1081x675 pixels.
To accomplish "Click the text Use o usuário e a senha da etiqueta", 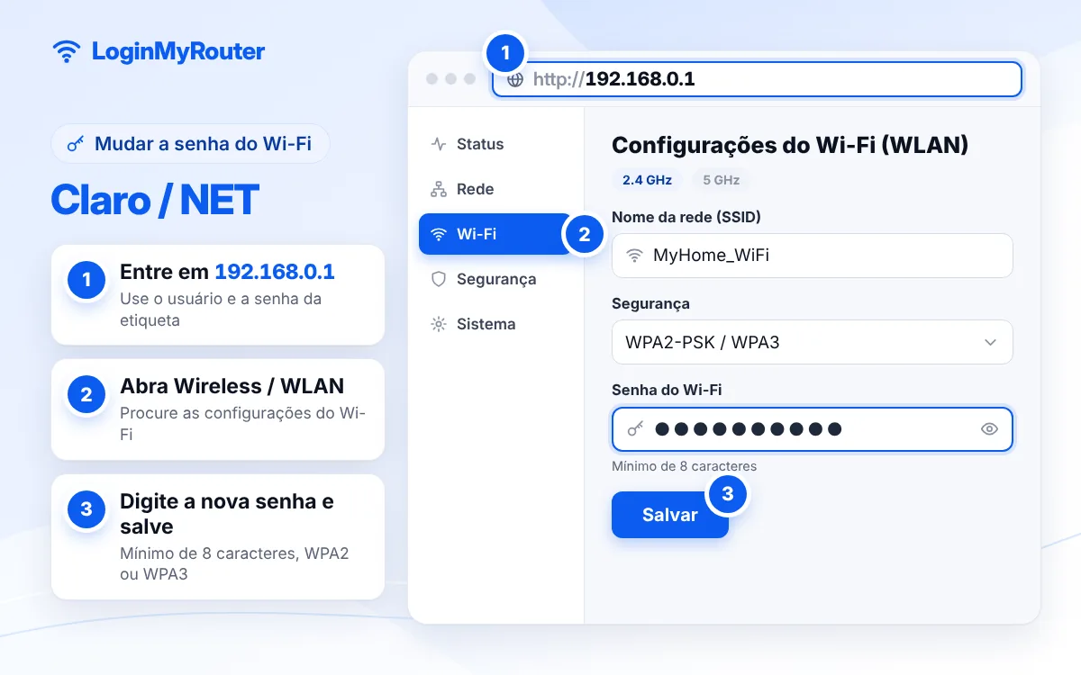I will tap(221, 309).
